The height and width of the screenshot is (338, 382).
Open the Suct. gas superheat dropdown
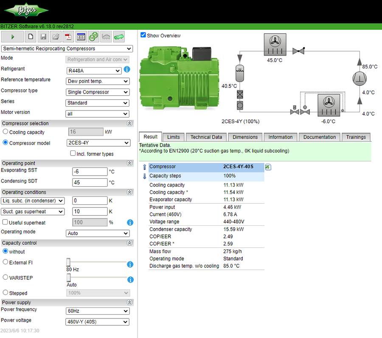[33, 212]
